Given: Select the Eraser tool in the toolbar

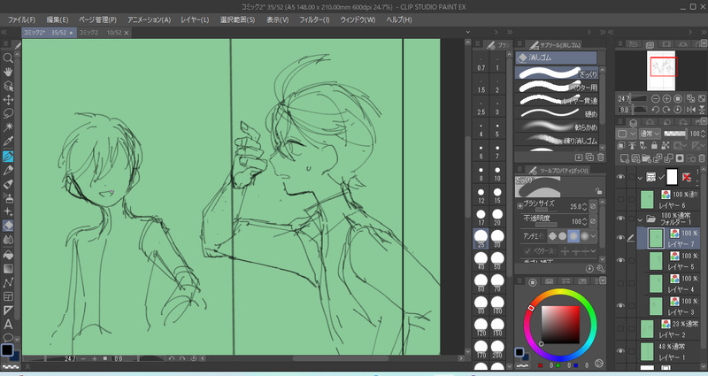Looking at the screenshot, I should (8, 226).
